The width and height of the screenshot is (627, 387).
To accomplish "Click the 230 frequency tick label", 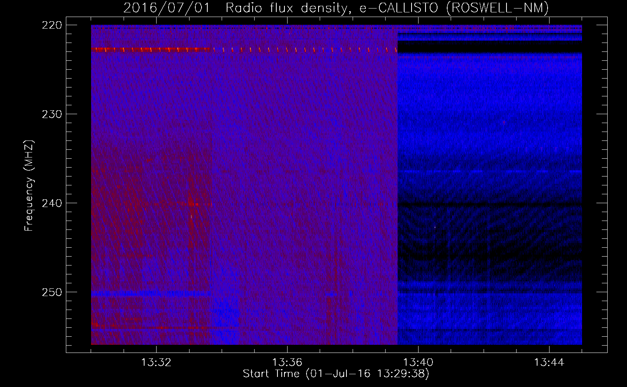I will [x=52, y=114].
